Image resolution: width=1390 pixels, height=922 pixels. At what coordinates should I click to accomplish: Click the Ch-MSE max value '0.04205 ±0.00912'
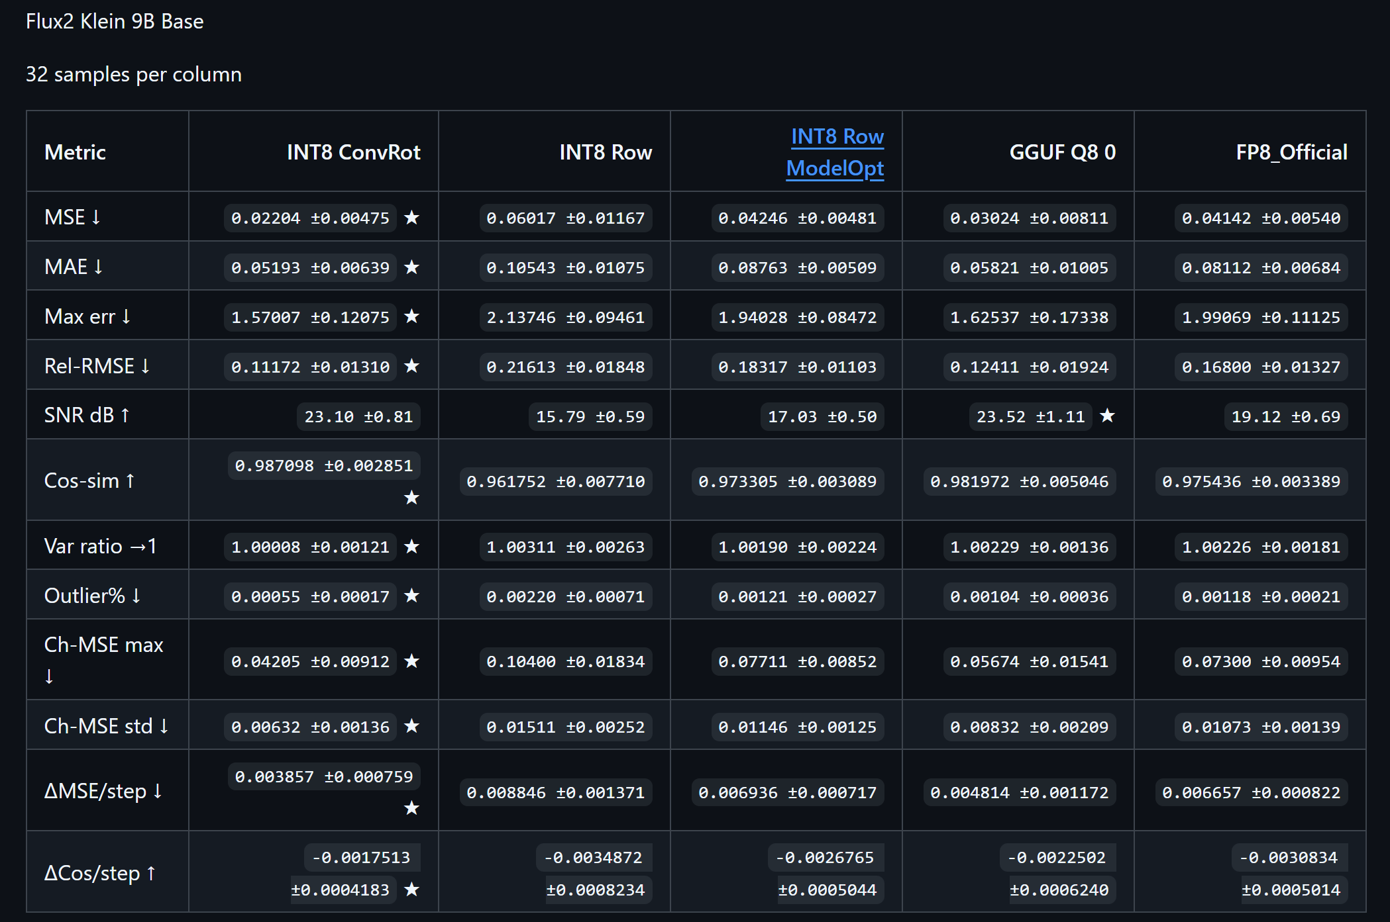point(310,661)
